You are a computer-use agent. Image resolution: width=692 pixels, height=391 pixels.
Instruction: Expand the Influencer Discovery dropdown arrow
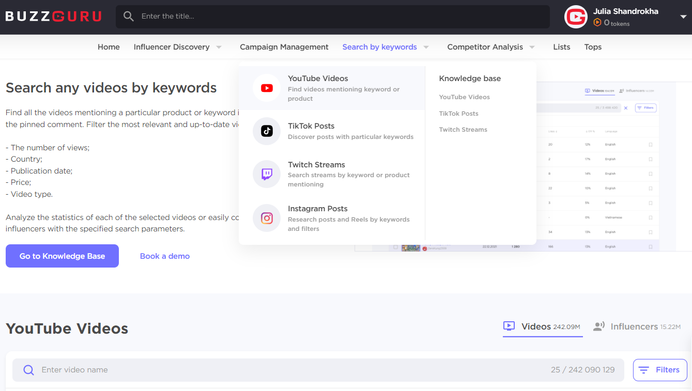click(x=219, y=47)
